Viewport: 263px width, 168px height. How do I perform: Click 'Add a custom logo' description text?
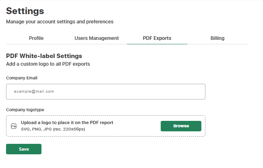pos(48,64)
